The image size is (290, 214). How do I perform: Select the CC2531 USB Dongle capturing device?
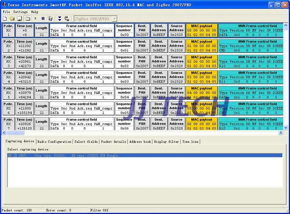coord(145,156)
